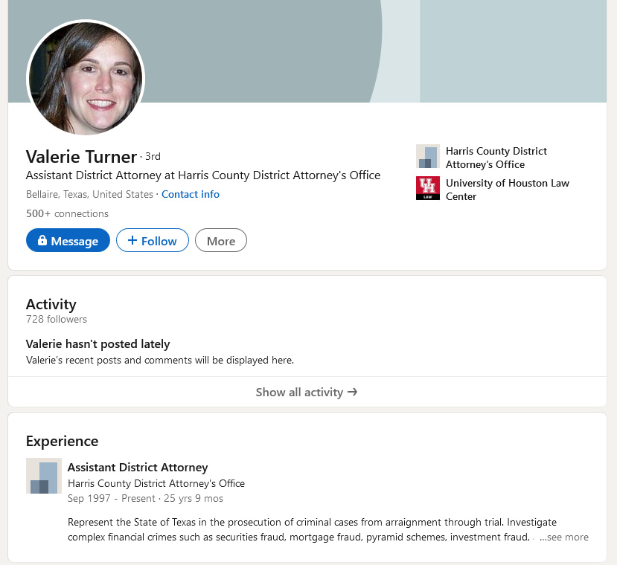617x565 pixels.
Task: Show all activity
Action: coord(307,392)
